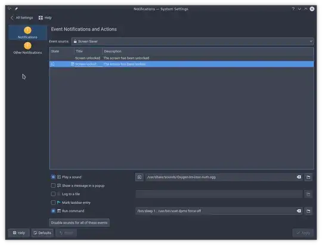322x245 pixels.
Task: Select Other Notifications sidebar icon
Action: pos(27,48)
